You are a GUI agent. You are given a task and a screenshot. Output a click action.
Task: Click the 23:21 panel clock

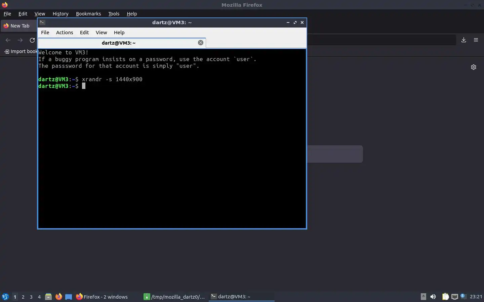476,297
